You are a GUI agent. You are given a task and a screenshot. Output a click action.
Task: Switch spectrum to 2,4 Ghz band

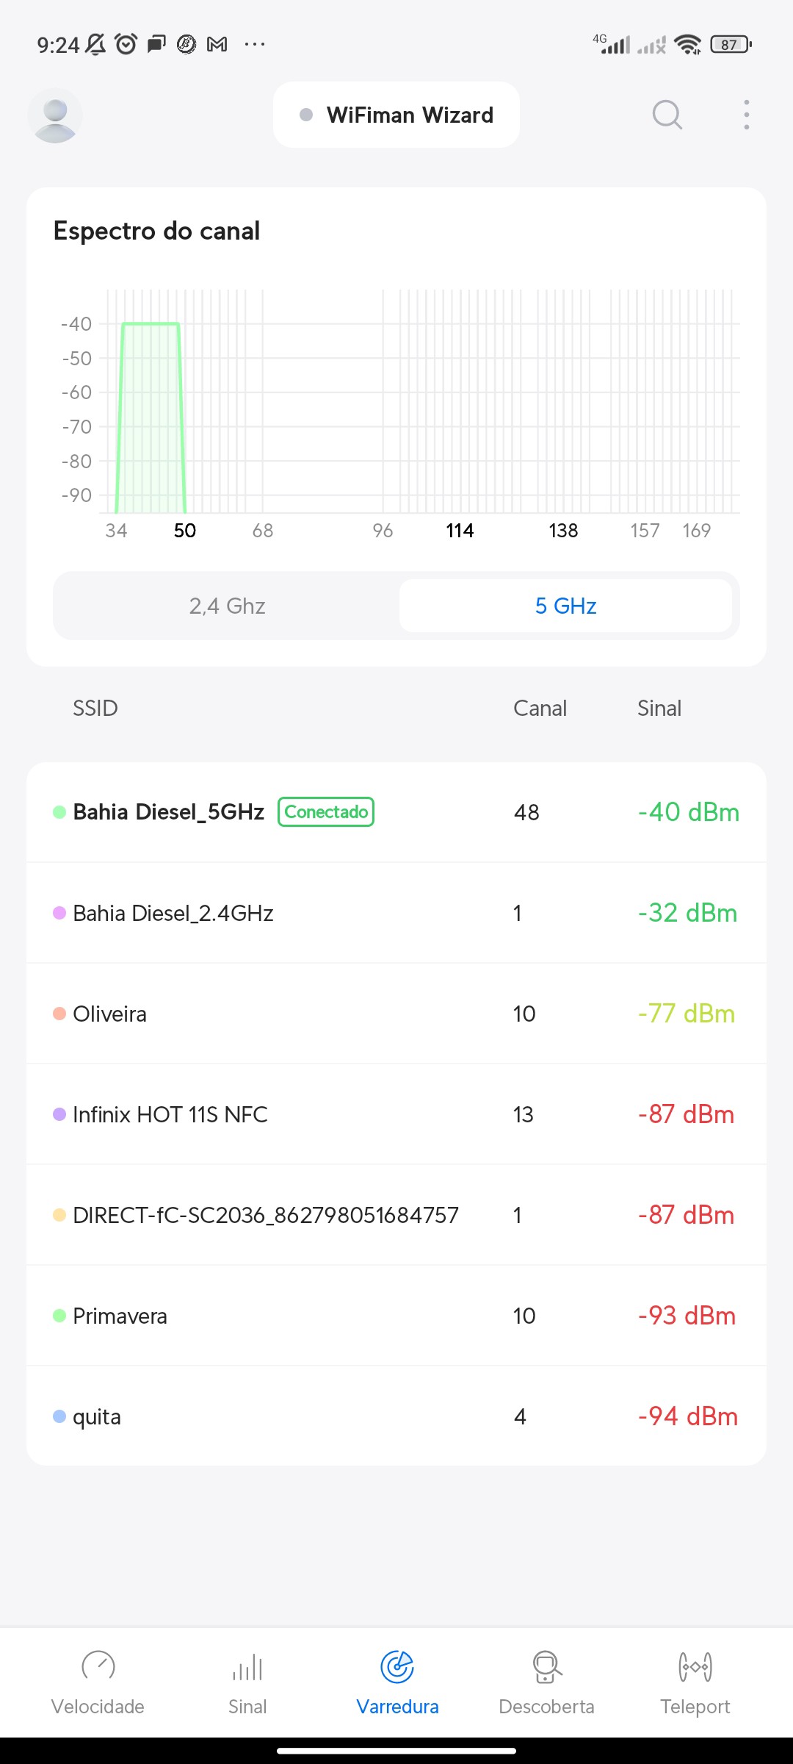[227, 606]
